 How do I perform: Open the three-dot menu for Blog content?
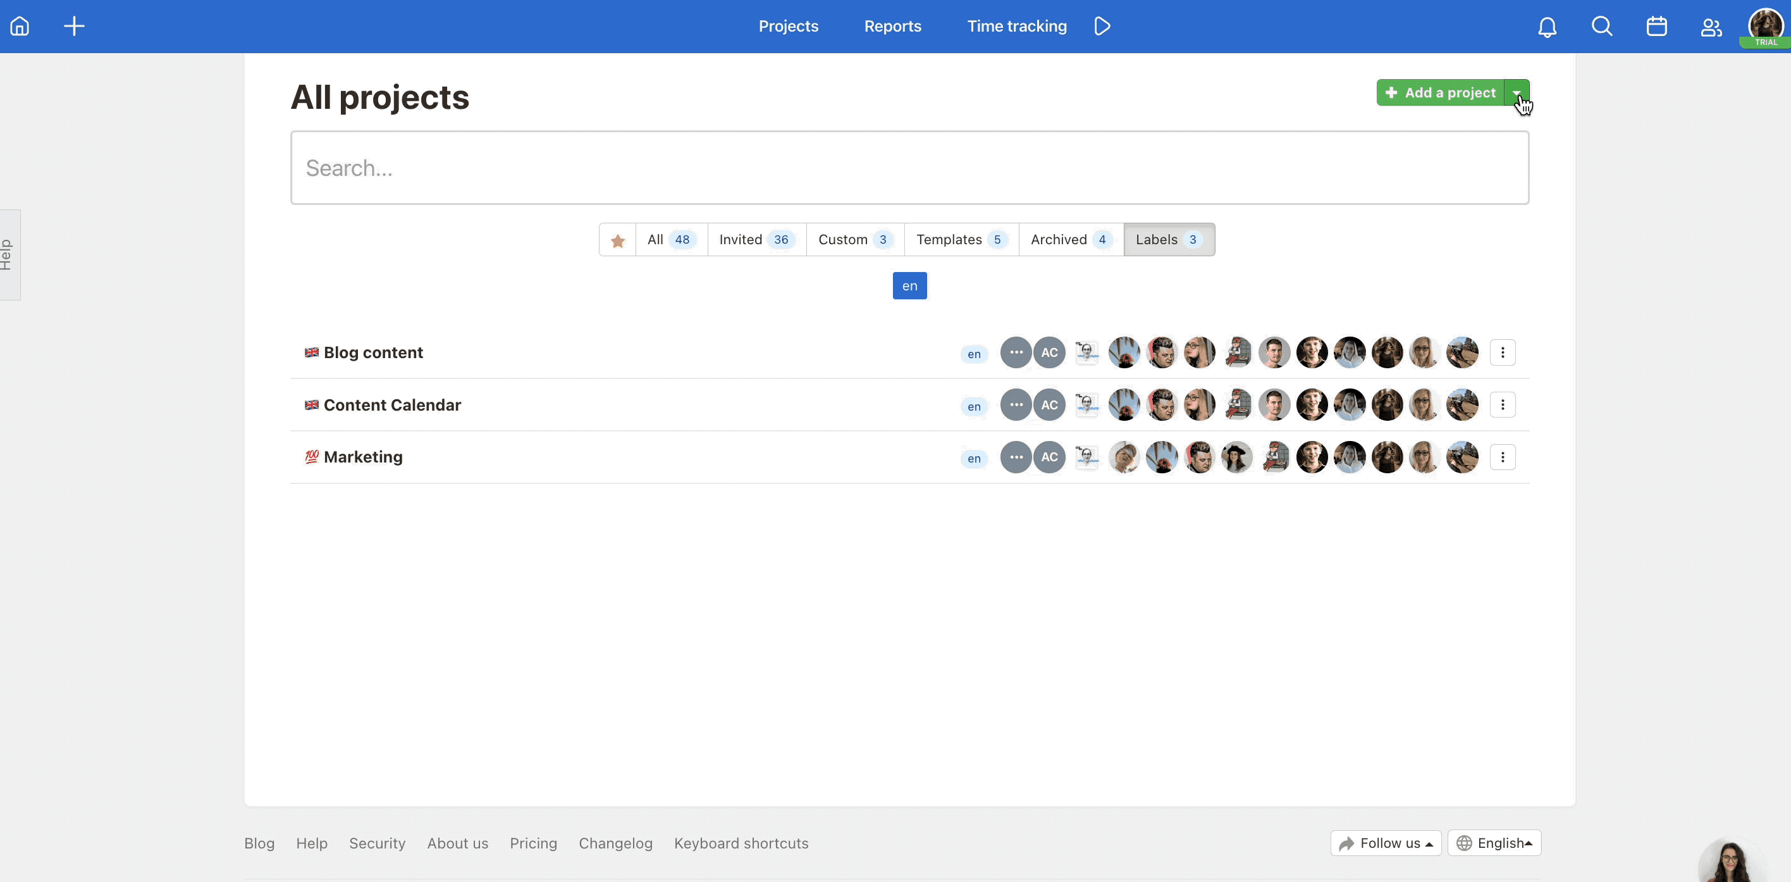pyautogui.click(x=1505, y=352)
